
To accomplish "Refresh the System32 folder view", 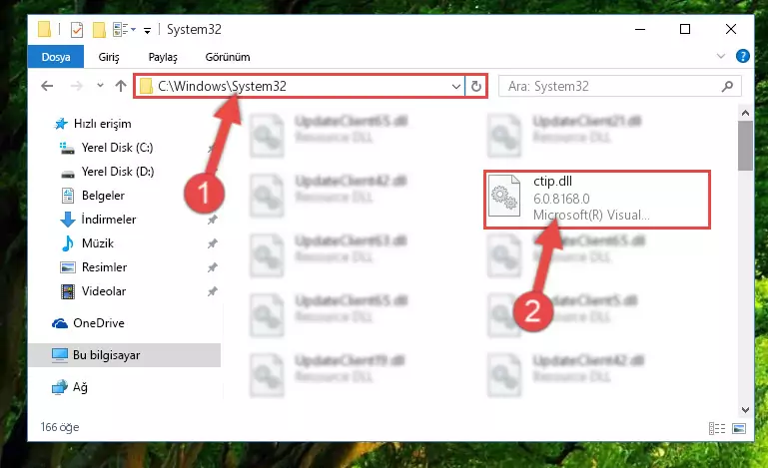I will pos(475,87).
